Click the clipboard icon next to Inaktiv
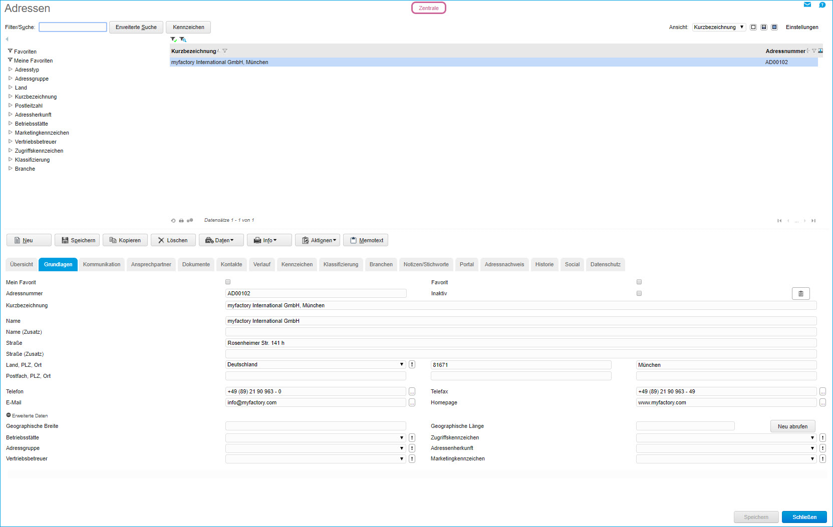 [x=800, y=294]
